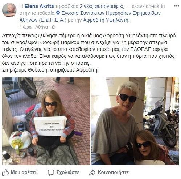Click Elena Akrita's profile picture
181x179 pixels.
(x=9, y=10)
